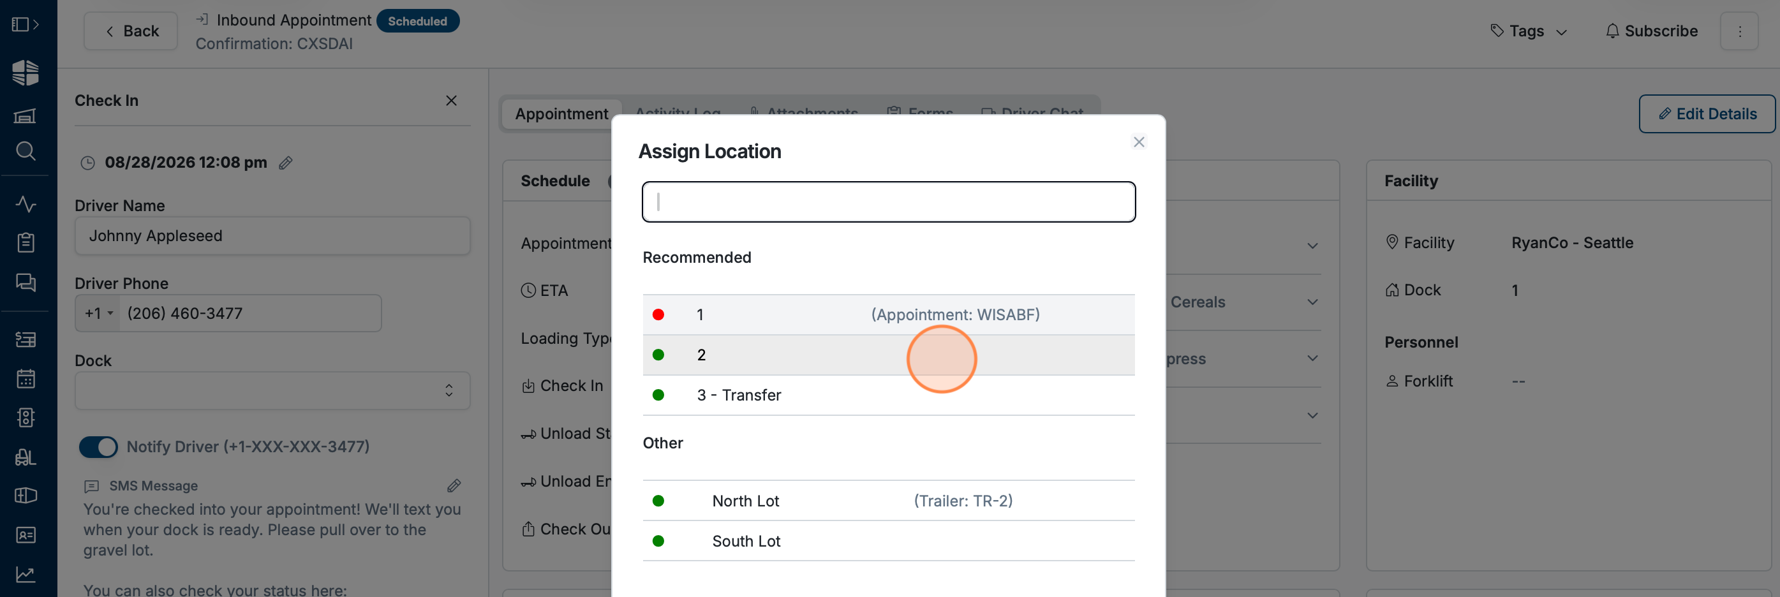
Task: Open the chat bubbles icon in the sidebar
Action: click(x=26, y=282)
